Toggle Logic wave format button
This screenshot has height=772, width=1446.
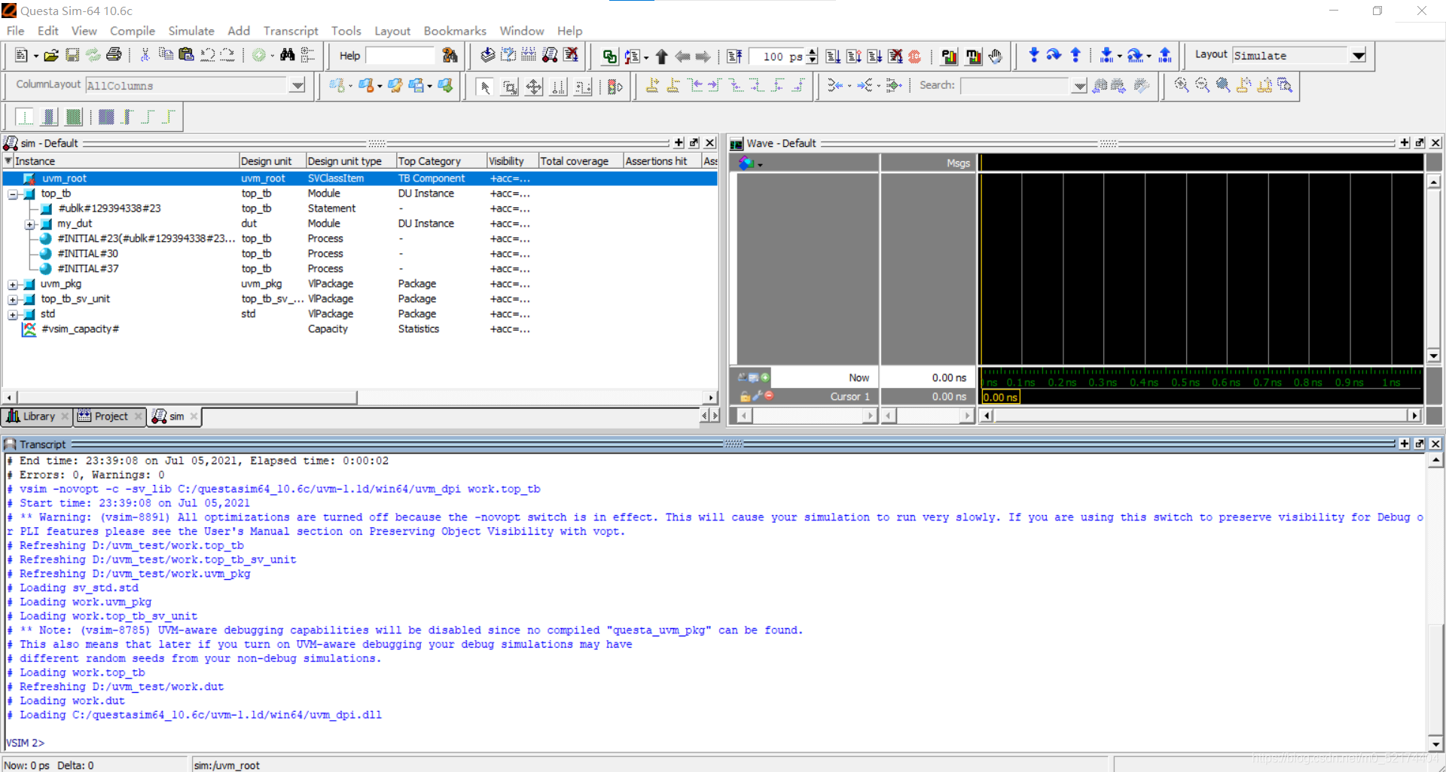click(x=49, y=117)
